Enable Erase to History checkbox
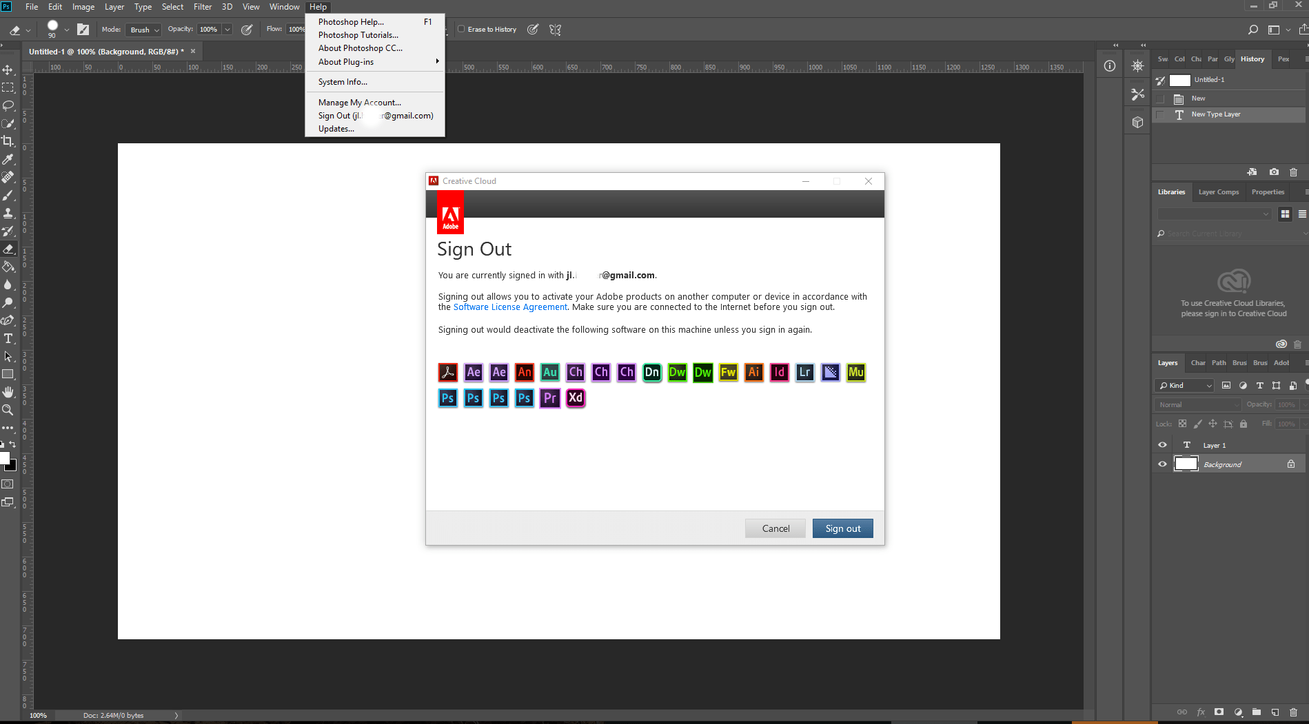Viewport: 1309px width, 724px height. pos(462,30)
